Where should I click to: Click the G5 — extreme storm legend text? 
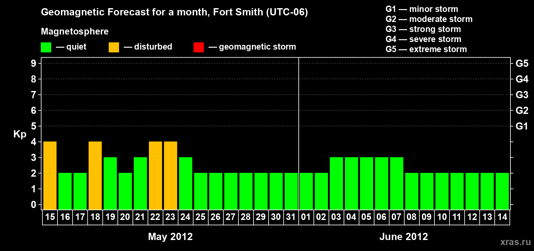point(426,49)
